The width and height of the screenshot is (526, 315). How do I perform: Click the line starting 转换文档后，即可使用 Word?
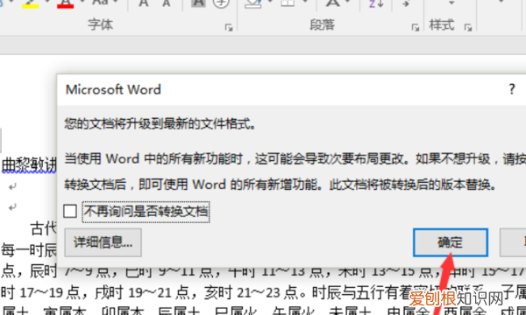tap(281, 185)
